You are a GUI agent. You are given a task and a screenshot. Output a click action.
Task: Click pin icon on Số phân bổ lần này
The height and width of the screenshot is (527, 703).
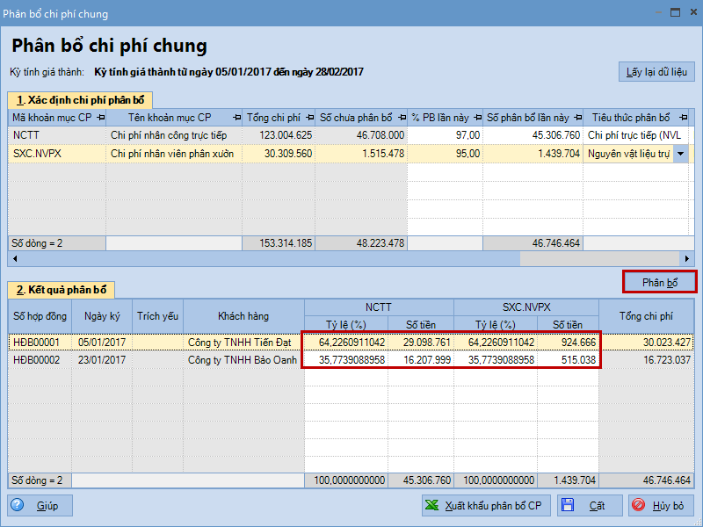pos(576,118)
